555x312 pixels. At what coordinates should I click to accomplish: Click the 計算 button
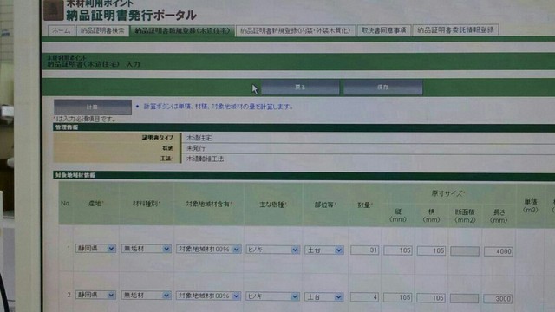pyautogui.click(x=93, y=107)
